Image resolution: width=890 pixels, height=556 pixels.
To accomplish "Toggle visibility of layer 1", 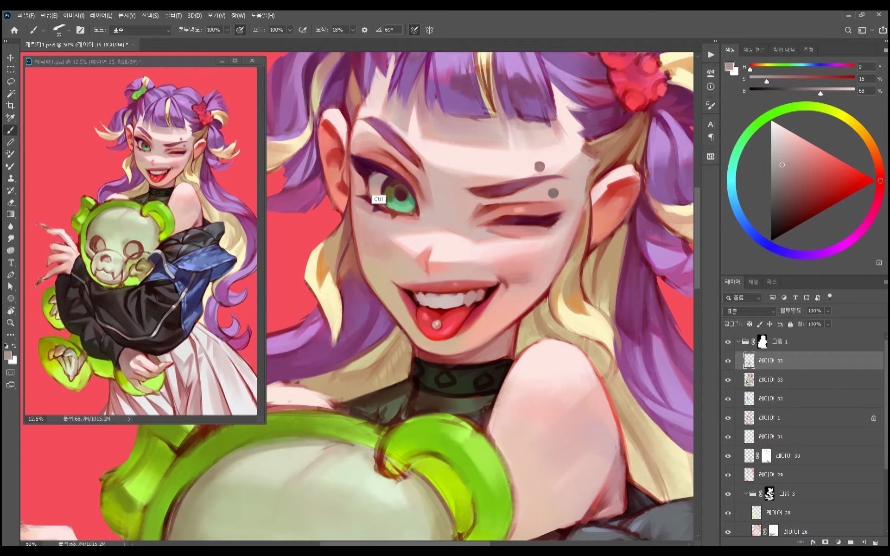I will pyautogui.click(x=728, y=418).
